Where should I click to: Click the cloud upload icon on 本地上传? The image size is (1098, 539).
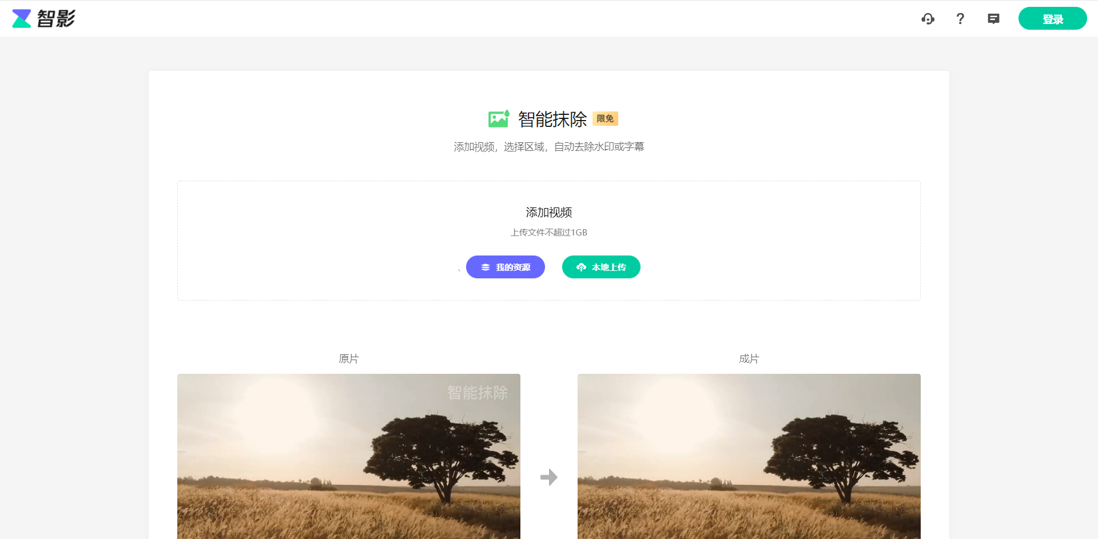581,267
